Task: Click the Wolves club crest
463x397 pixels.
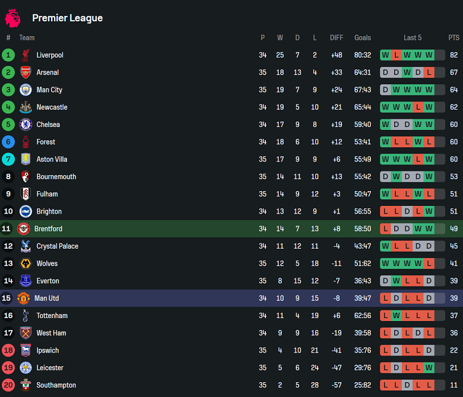Action: tap(26, 263)
